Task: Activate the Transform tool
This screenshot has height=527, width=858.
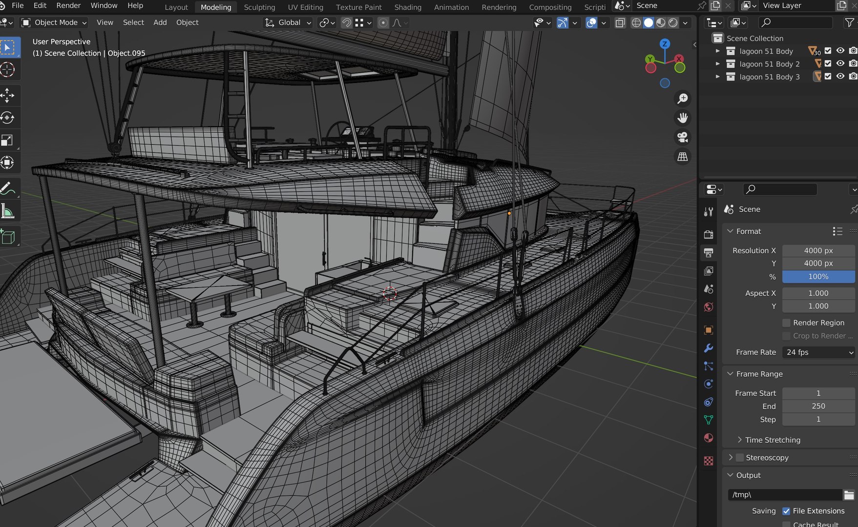Action: click(x=8, y=162)
